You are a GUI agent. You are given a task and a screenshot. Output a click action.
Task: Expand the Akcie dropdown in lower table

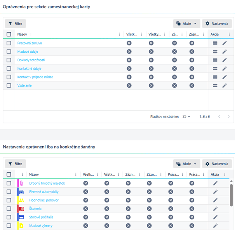(186, 164)
